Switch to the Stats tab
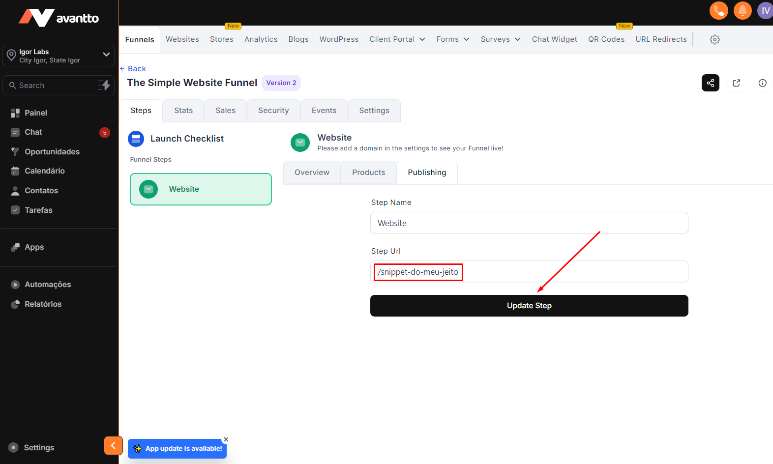 (183, 111)
